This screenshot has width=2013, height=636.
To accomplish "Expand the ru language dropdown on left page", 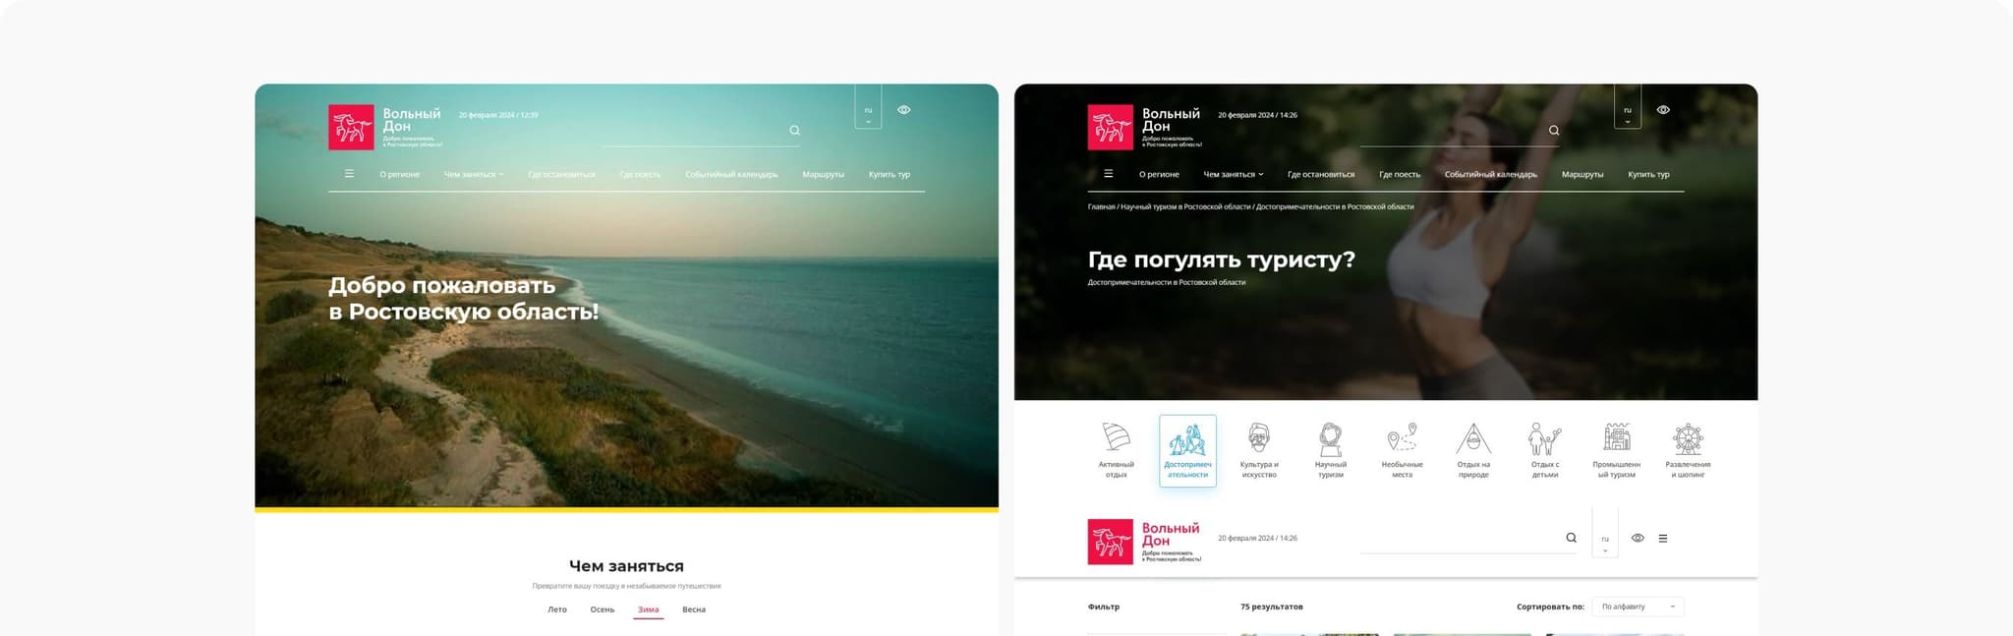I will (x=868, y=112).
